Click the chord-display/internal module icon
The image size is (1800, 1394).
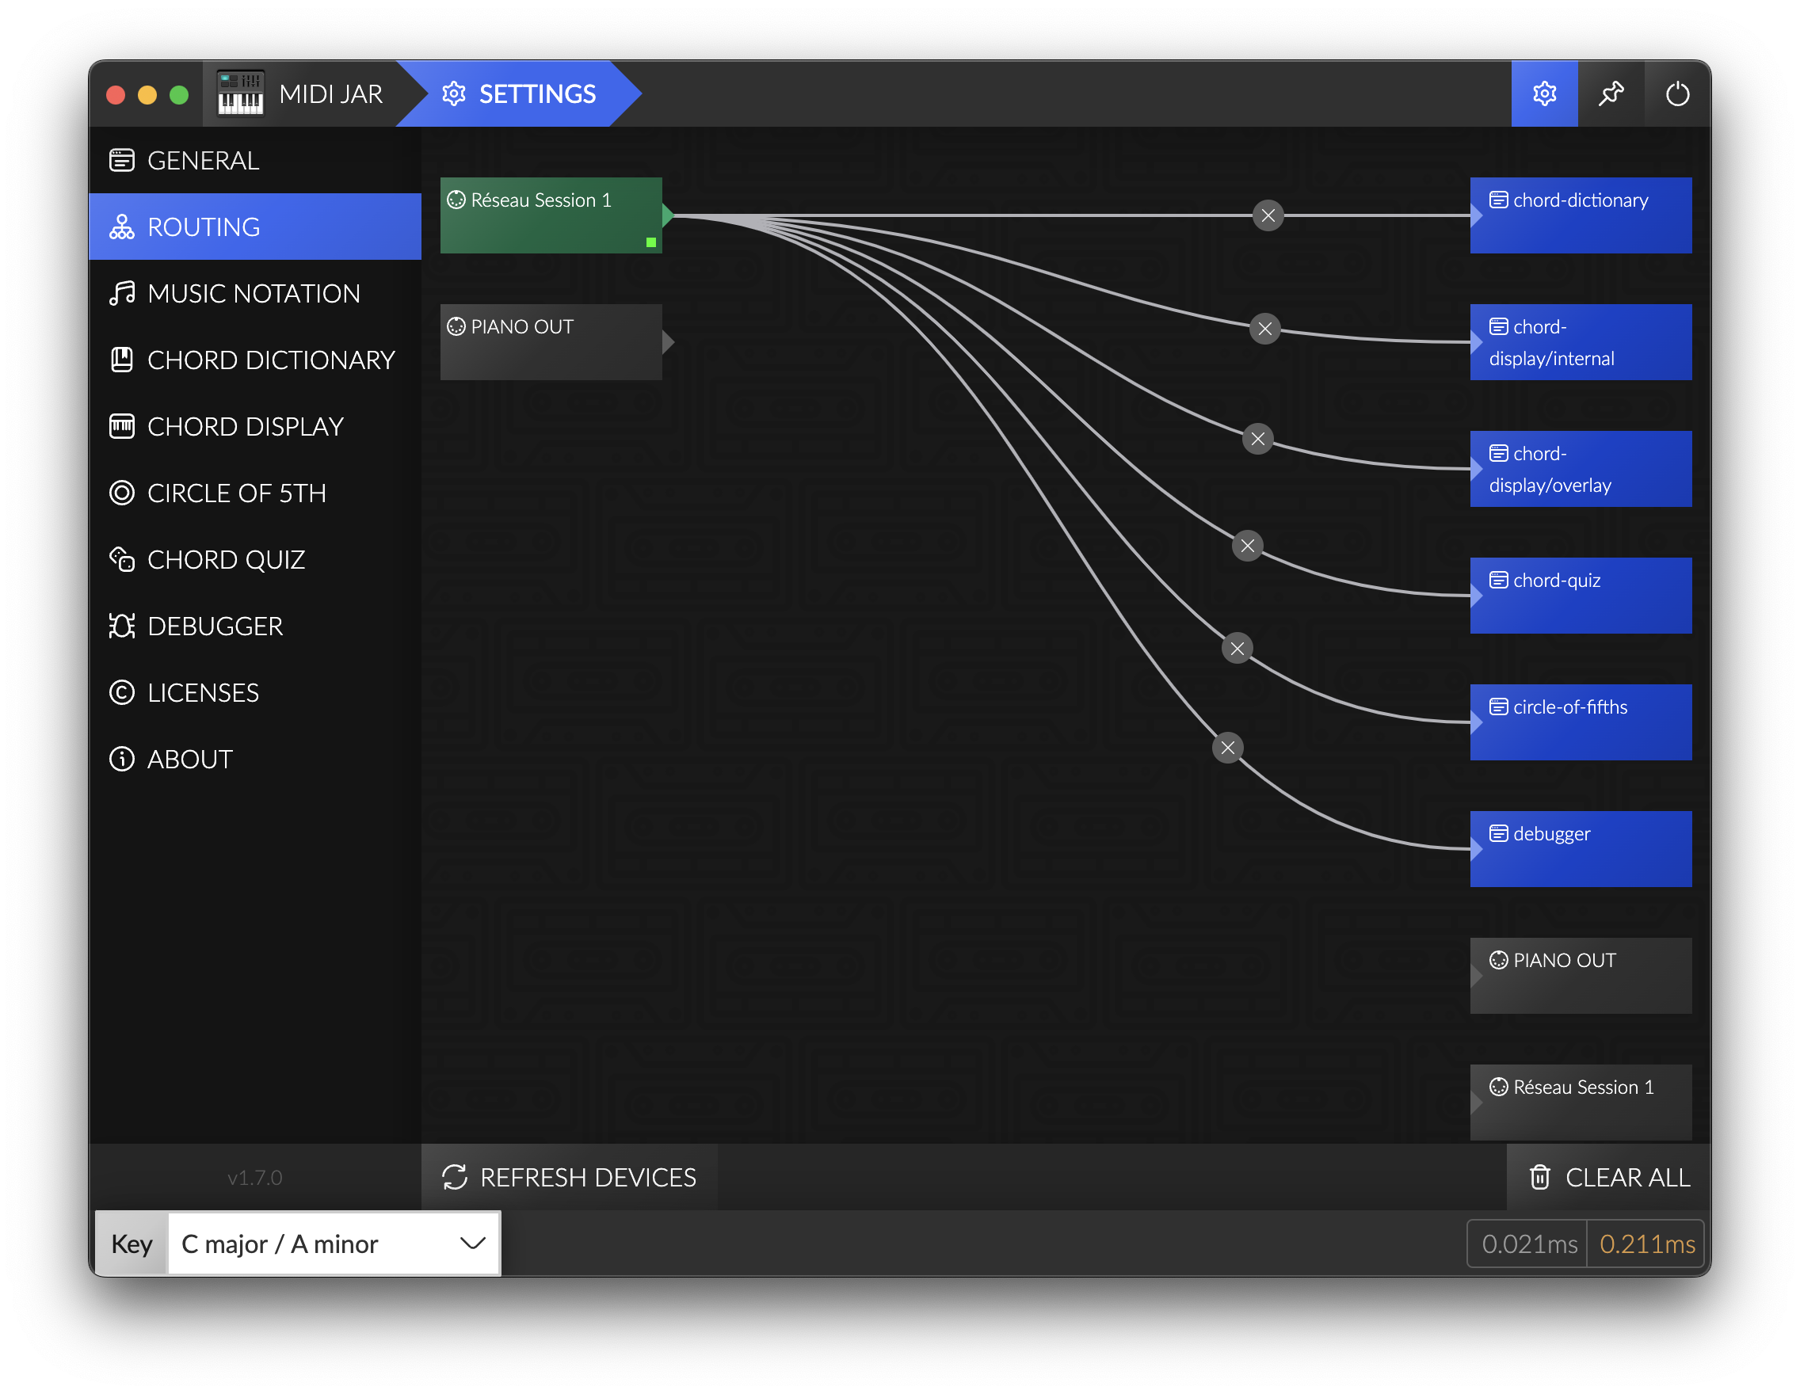click(1502, 326)
